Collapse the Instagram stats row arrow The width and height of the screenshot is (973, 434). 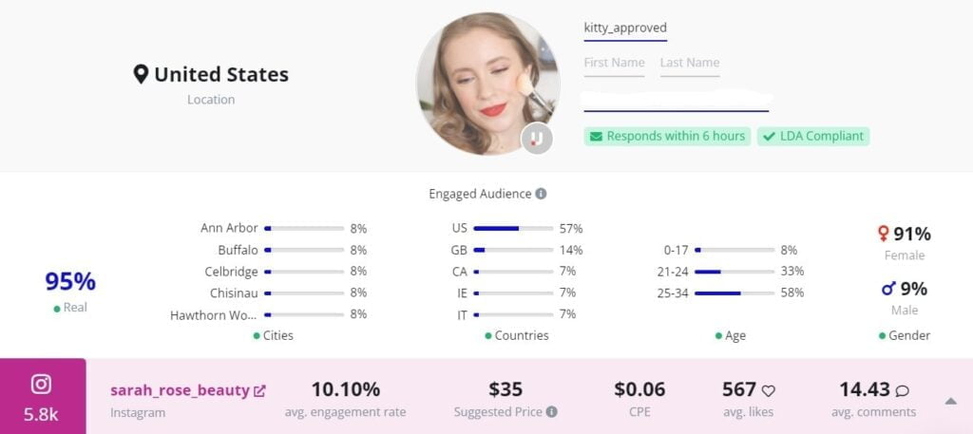point(950,401)
